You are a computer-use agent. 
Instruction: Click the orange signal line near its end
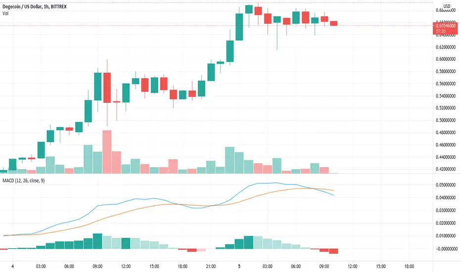pyautogui.click(x=331, y=190)
